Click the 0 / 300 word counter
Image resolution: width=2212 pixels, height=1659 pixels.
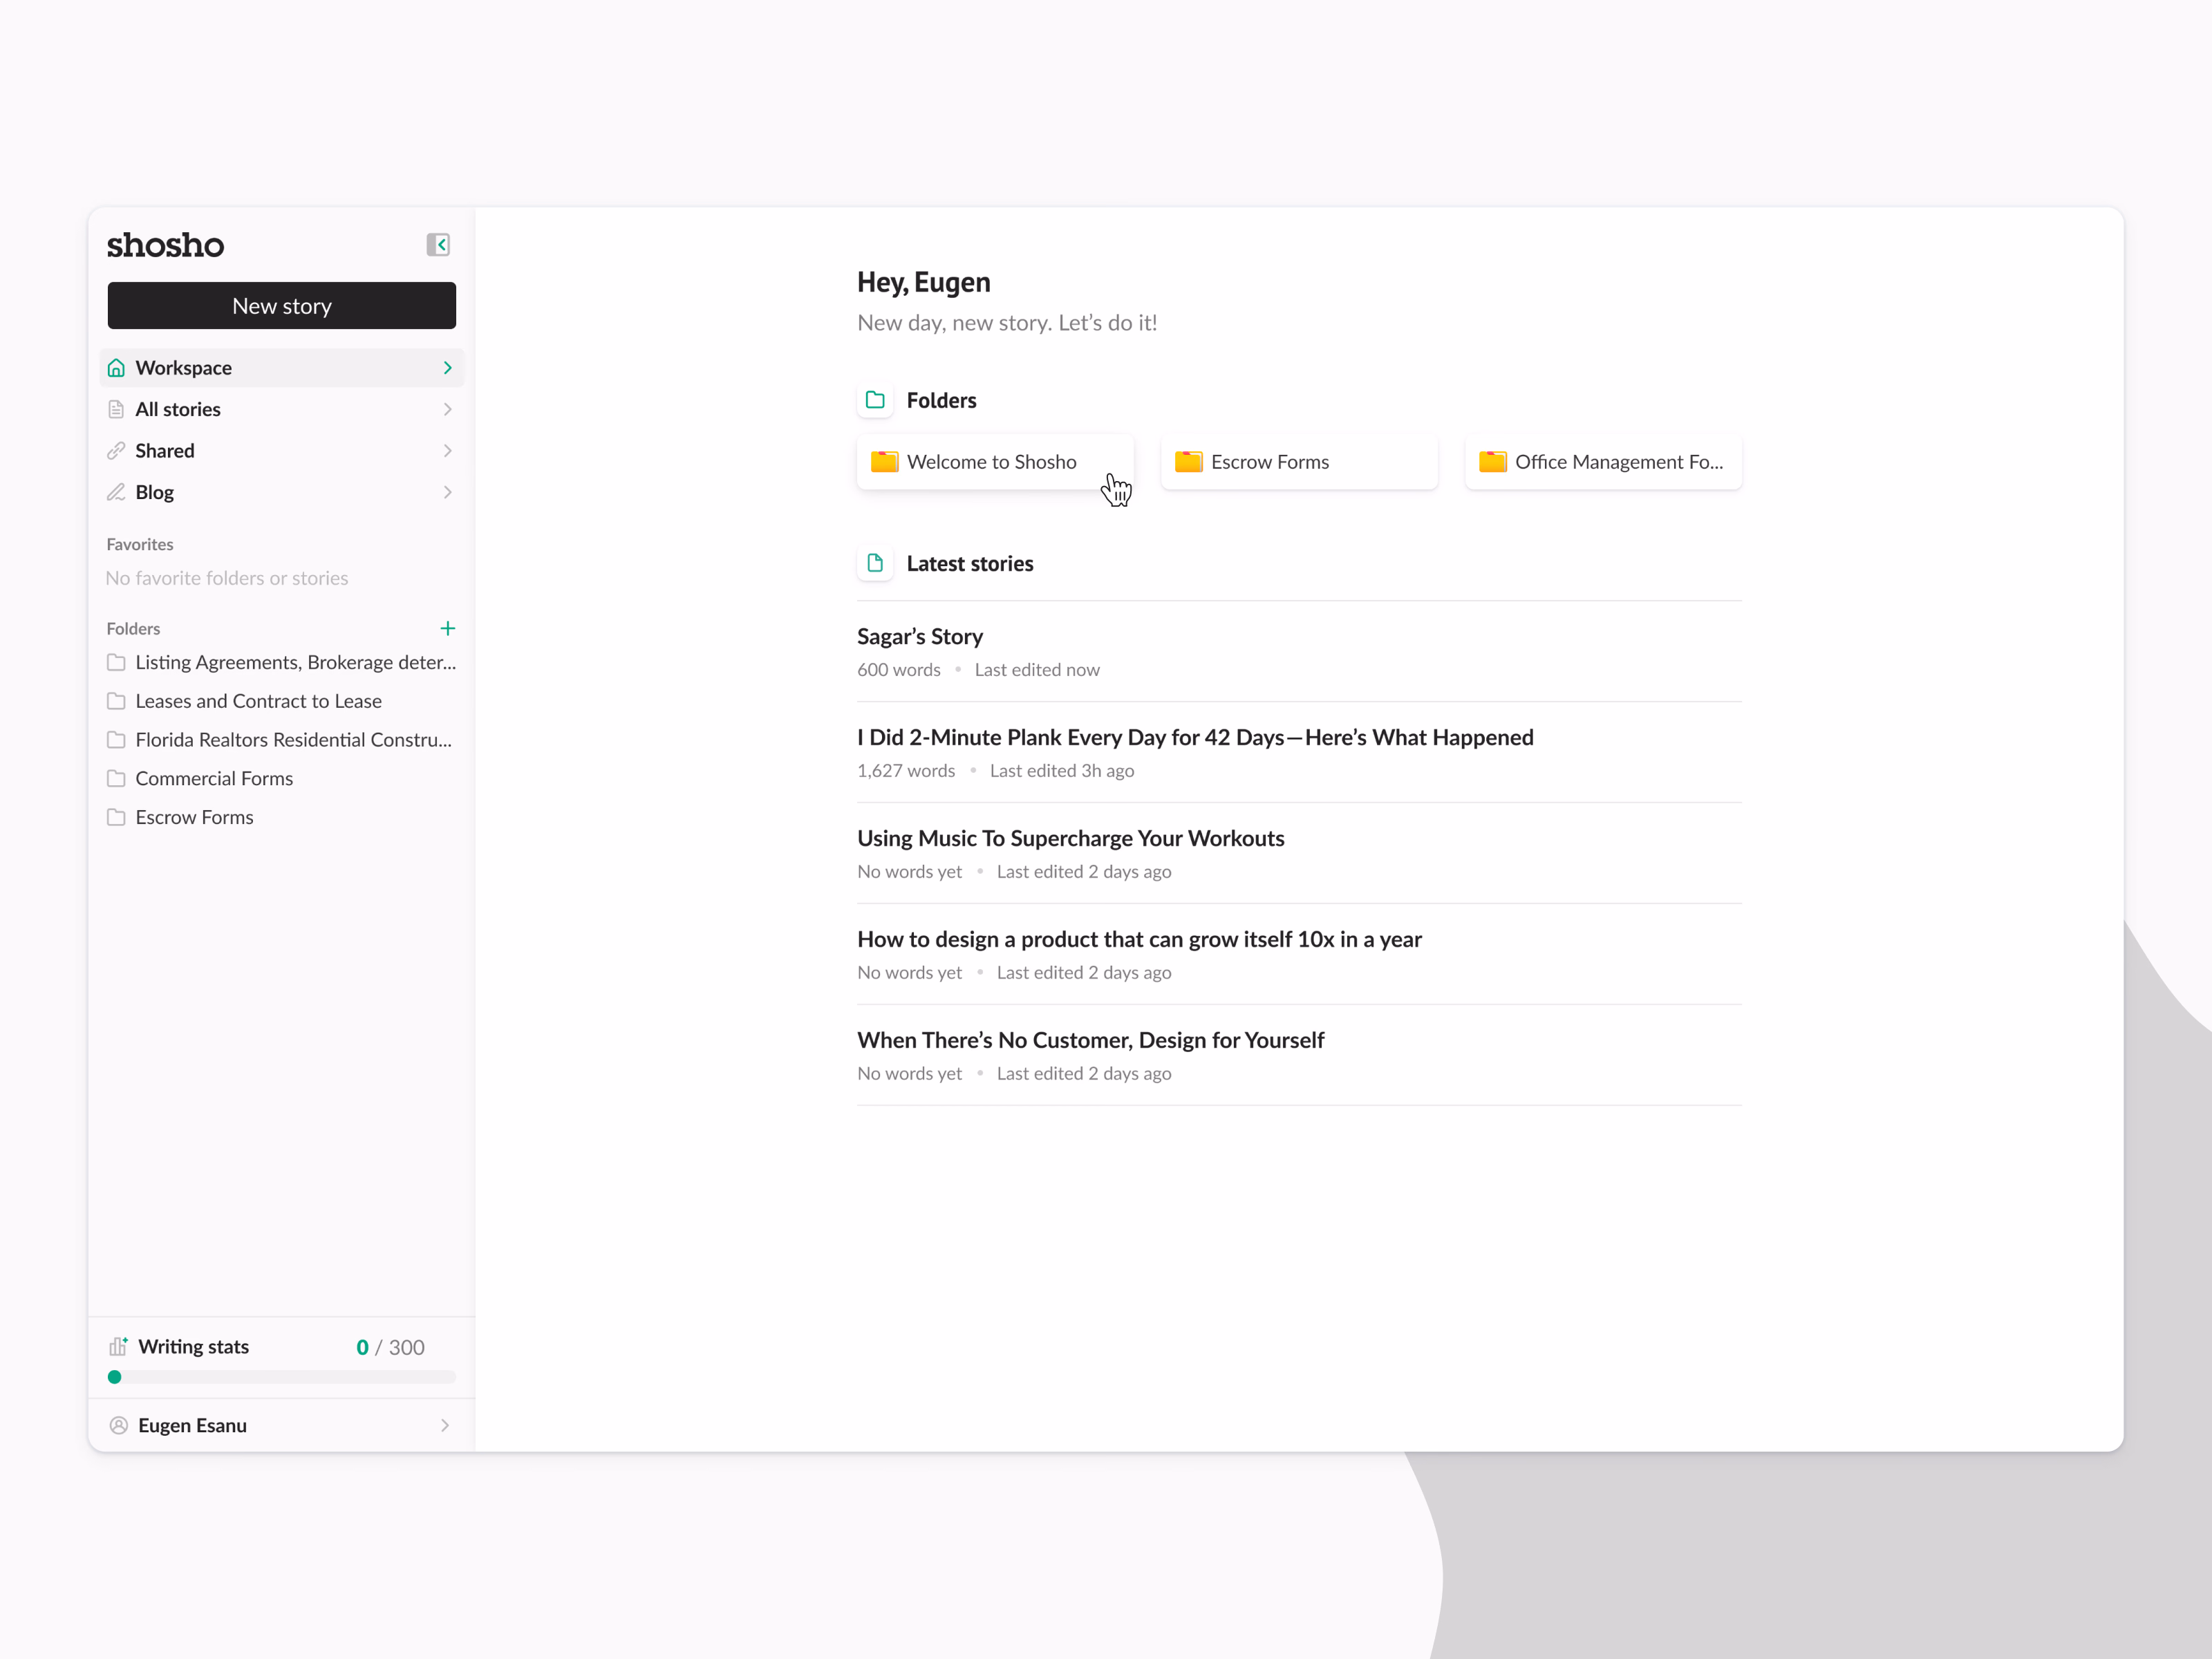coord(390,1347)
